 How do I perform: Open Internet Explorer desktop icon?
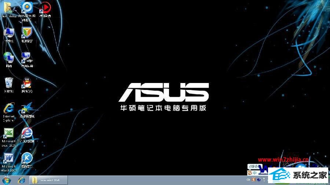[9, 112]
